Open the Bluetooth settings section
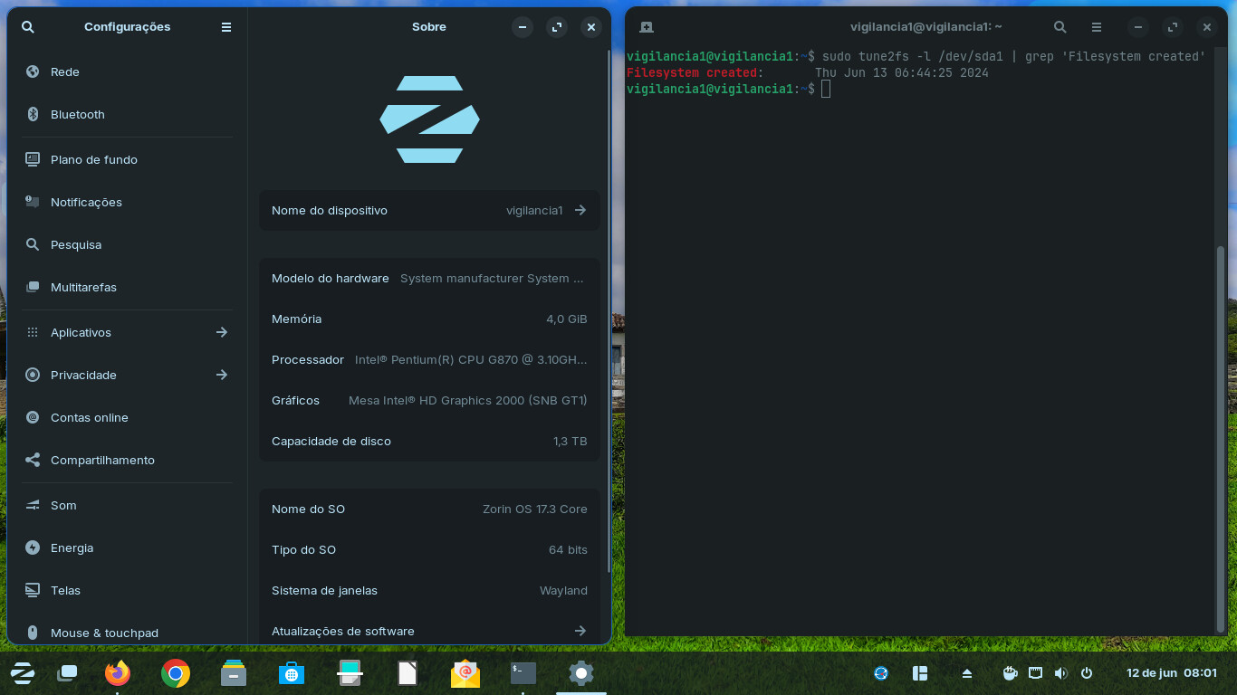This screenshot has height=695, width=1237. 77,114
